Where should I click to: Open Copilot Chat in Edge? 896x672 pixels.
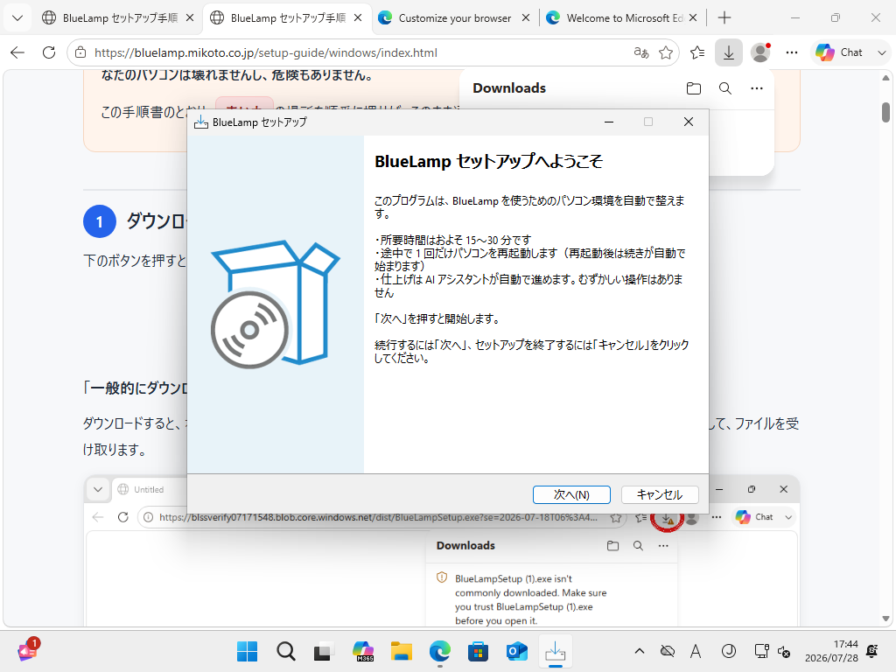point(839,52)
